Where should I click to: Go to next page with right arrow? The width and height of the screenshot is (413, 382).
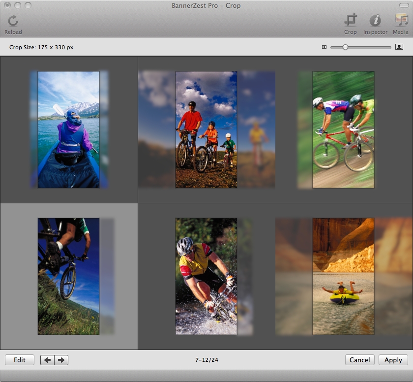pyautogui.click(x=61, y=360)
